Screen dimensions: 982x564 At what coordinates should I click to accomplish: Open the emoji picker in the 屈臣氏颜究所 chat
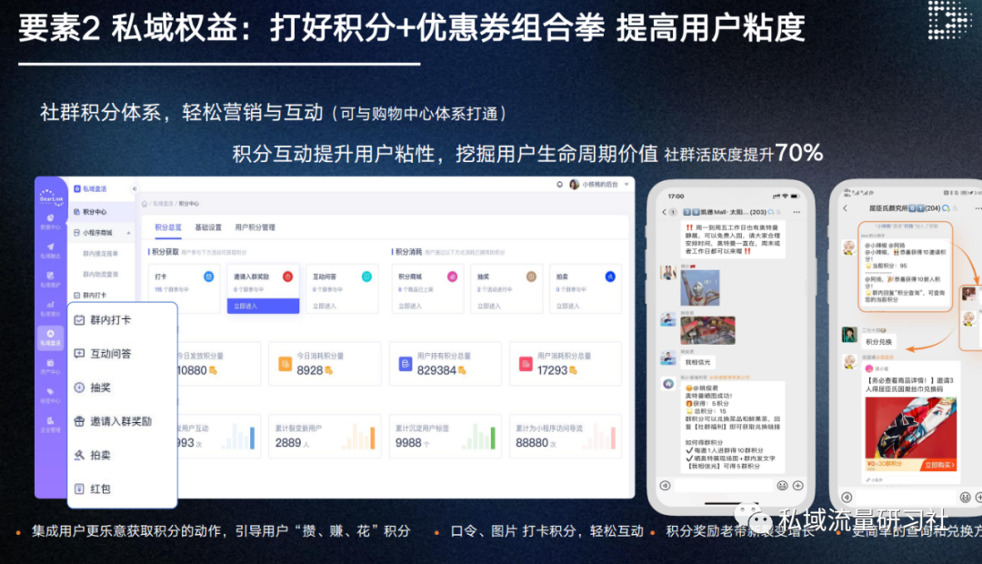click(x=965, y=497)
